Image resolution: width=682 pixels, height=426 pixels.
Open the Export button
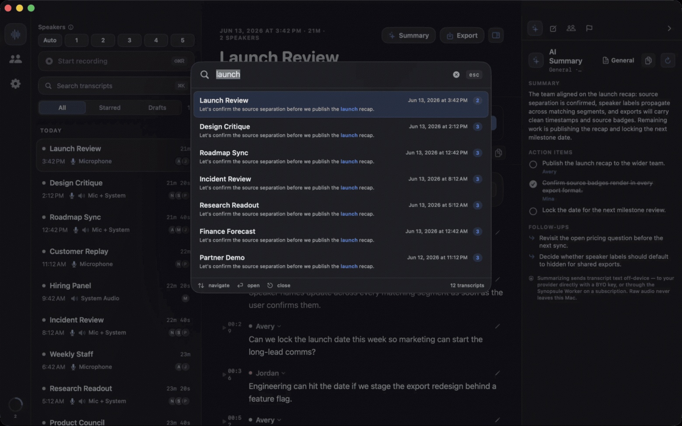[462, 35]
